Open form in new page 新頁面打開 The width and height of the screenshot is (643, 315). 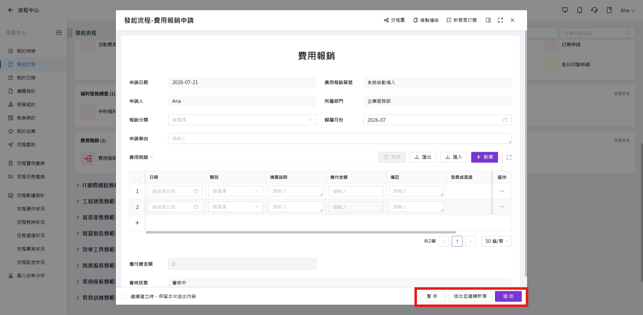pyautogui.click(x=461, y=20)
